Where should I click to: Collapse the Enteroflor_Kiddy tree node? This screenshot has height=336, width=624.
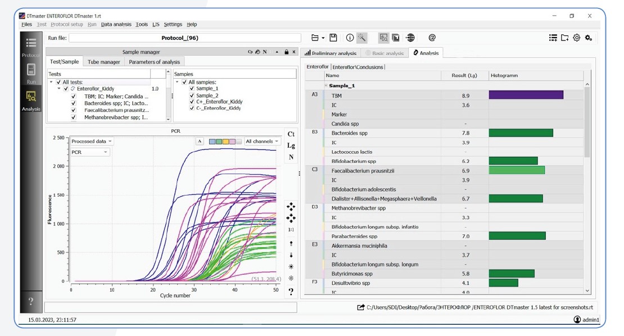pos(59,89)
